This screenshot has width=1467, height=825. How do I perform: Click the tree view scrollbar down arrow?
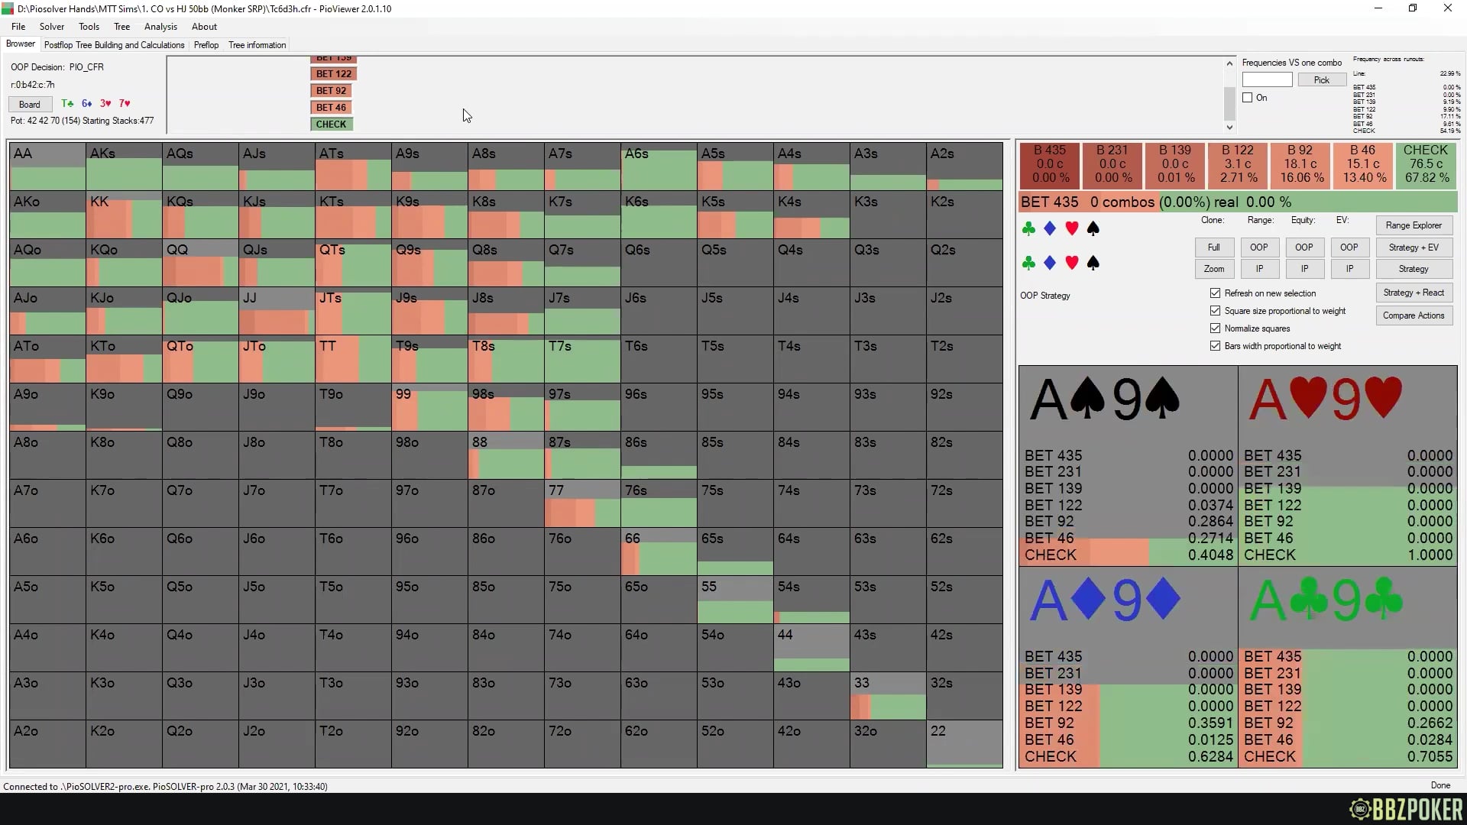click(x=1229, y=128)
